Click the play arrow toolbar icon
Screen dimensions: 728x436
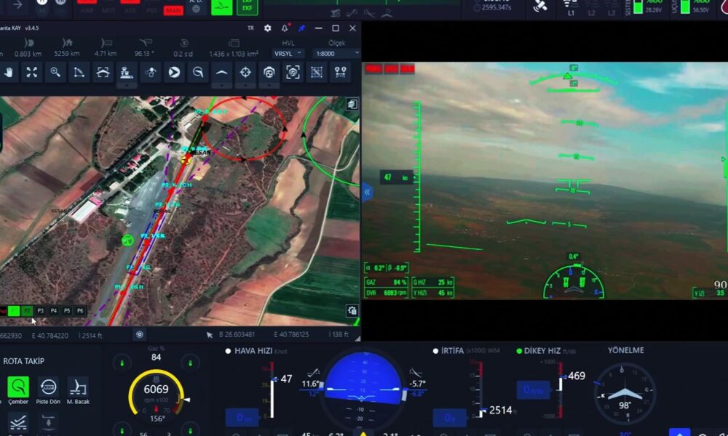point(174,72)
